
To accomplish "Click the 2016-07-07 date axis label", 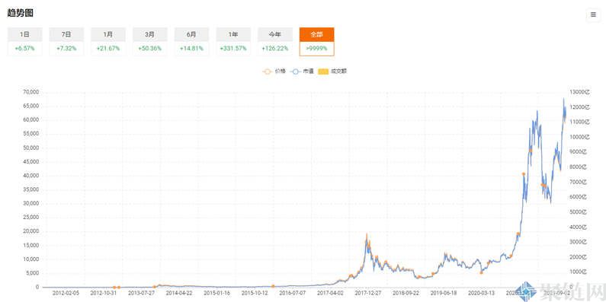I will [x=293, y=293].
